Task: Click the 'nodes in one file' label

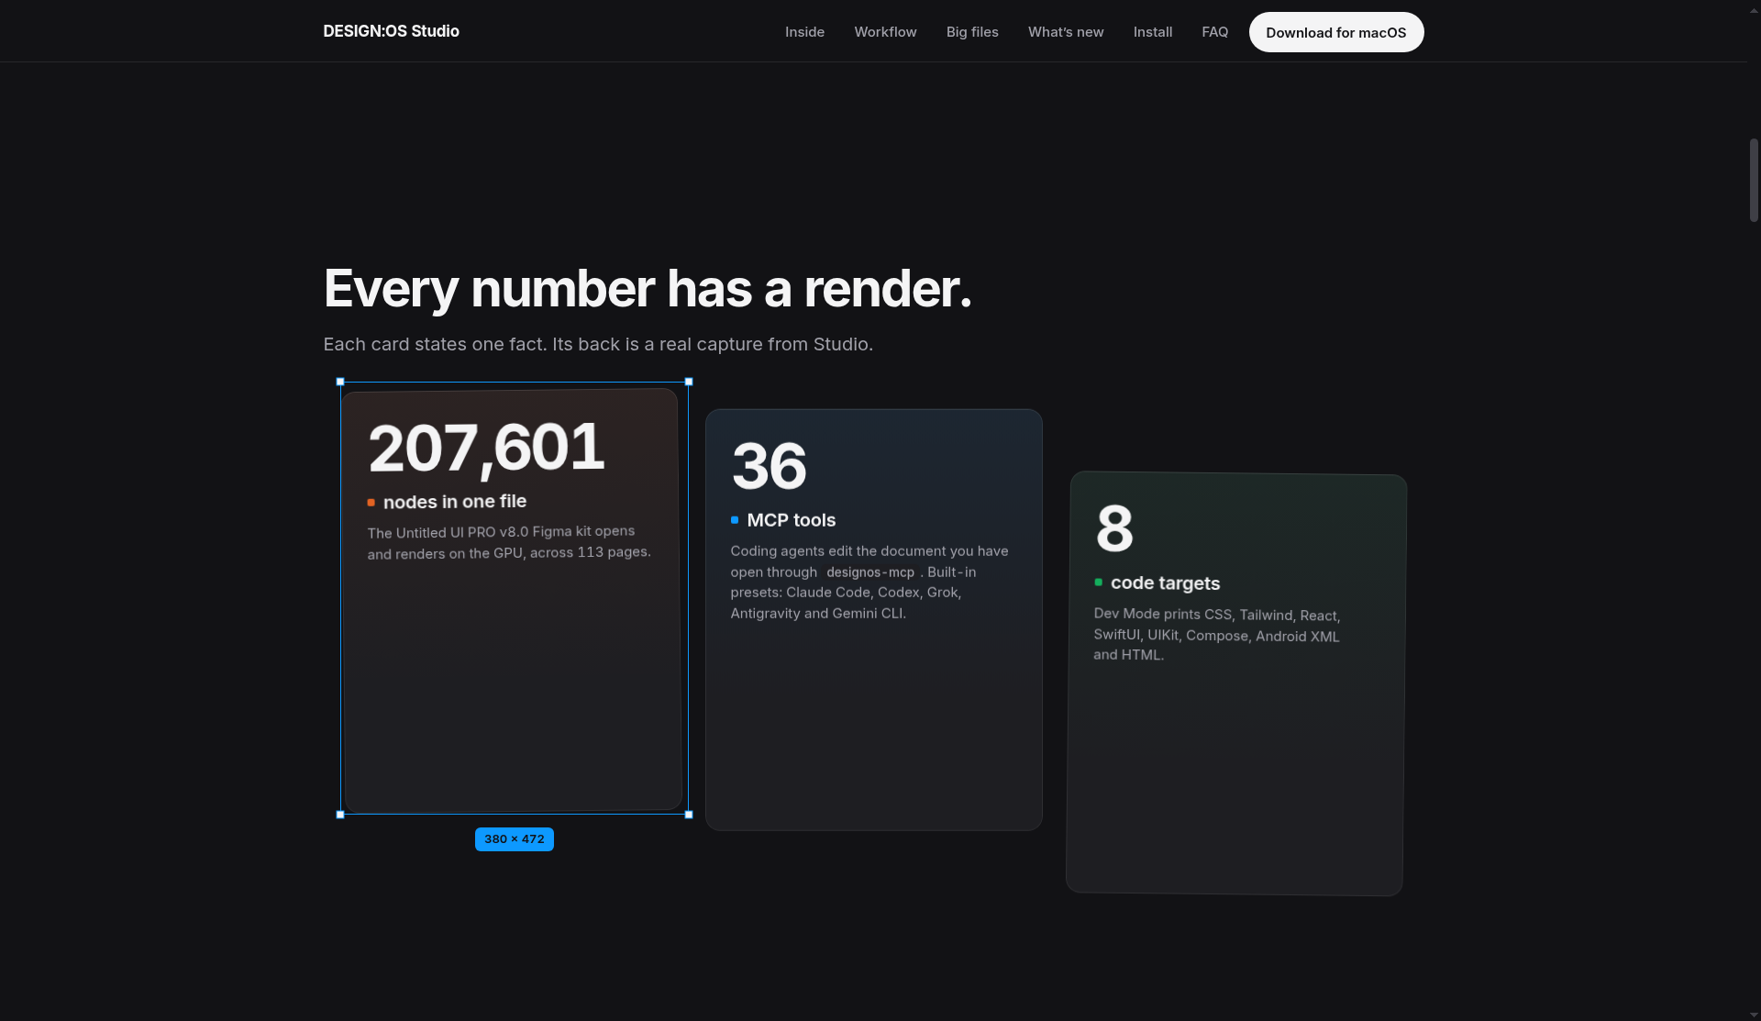Action: [455, 502]
